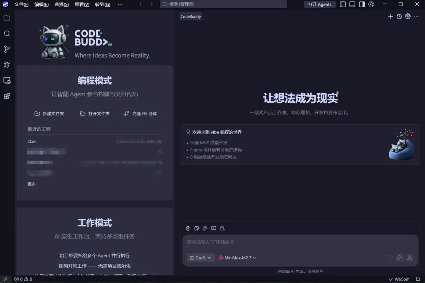Click the prompt enhance sparkle icon
The width and height of the screenshot is (425, 283).
pyautogui.click(x=399, y=258)
